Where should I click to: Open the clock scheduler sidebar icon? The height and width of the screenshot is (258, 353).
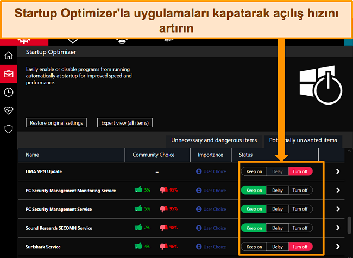click(9, 93)
